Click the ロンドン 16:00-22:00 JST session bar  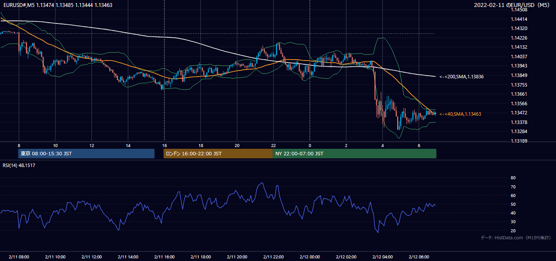[x=218, y=154]
